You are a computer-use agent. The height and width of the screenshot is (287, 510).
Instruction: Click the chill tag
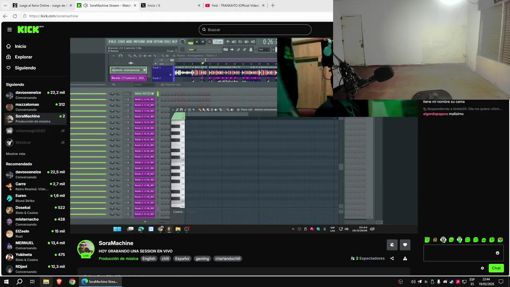click(x=165, y=259)
